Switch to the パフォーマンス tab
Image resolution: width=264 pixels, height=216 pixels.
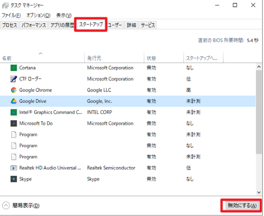[34, 25]
